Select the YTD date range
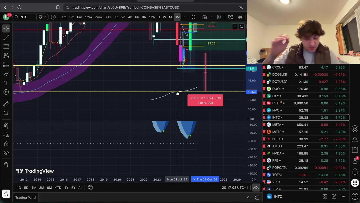This screenshot has height=203, width=360. point(58,188)
